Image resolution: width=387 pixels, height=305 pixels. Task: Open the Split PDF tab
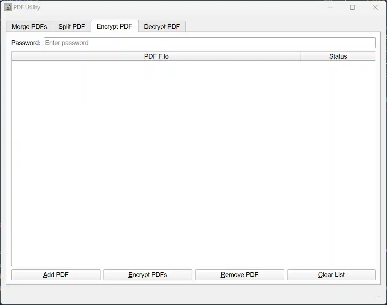coord(72,26)
